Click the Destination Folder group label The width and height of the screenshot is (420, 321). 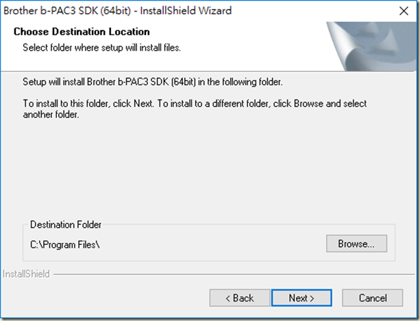(x=66, y=224)
